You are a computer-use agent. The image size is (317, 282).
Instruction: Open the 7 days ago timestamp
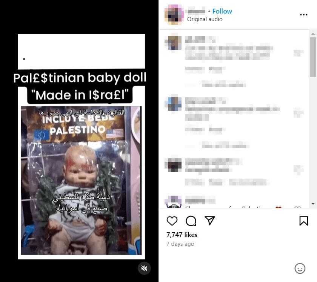pyautogui.click(x=180, y=244)
